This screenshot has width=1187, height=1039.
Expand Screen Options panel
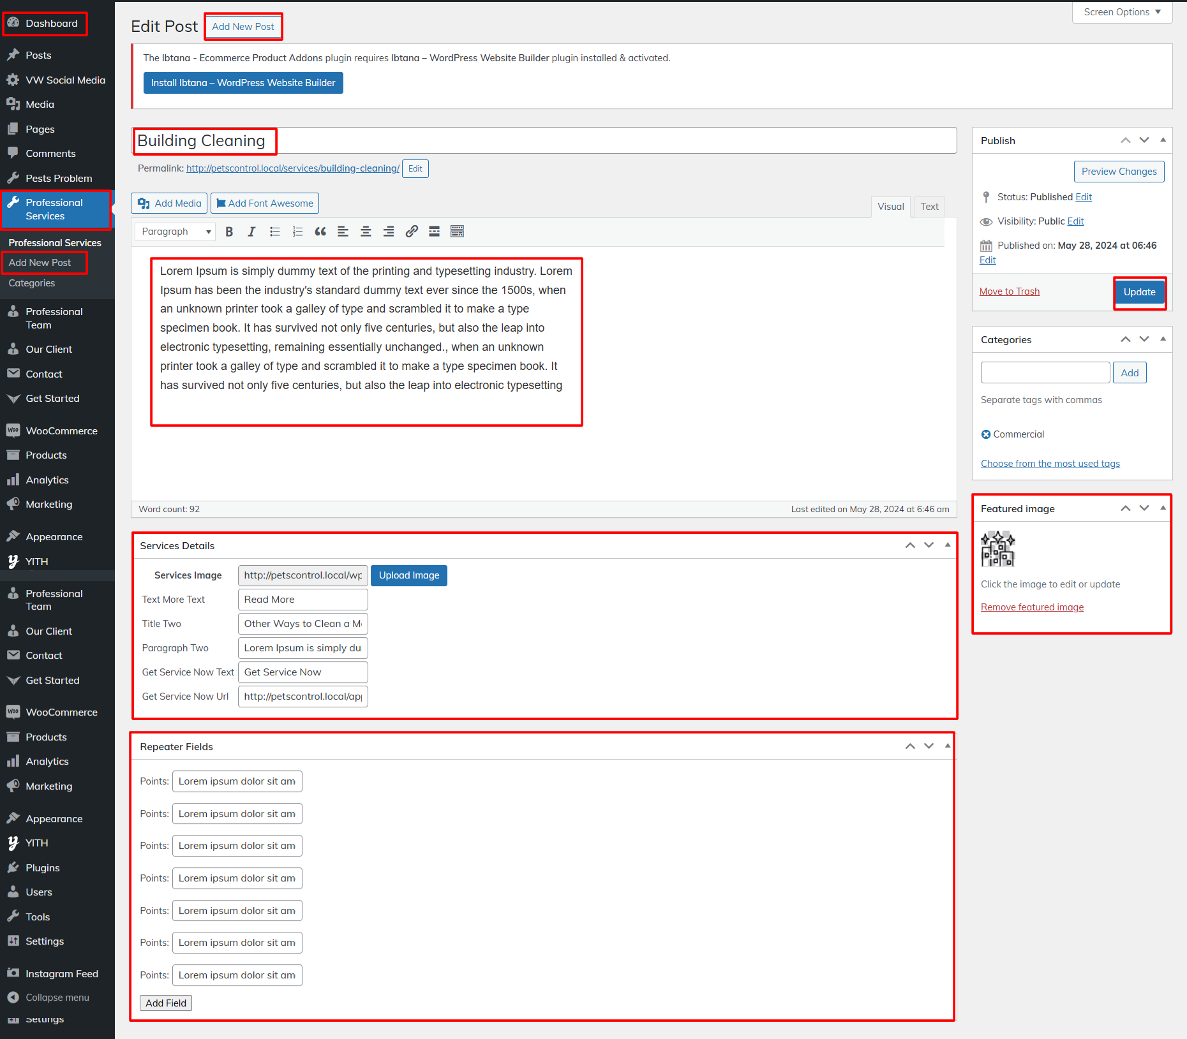(x=1122, y=12)
